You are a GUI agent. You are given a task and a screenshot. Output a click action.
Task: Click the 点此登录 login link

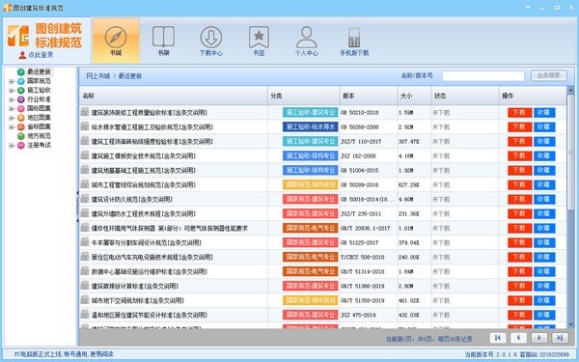click(41, 55)
